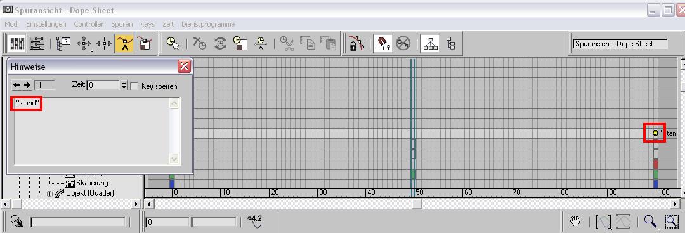Enable the Key sperren checkbox
This screenshot has width=685, height=233.
[x=134, y=86]
